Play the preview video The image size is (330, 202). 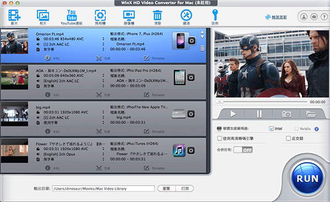(x=233, y=114)
